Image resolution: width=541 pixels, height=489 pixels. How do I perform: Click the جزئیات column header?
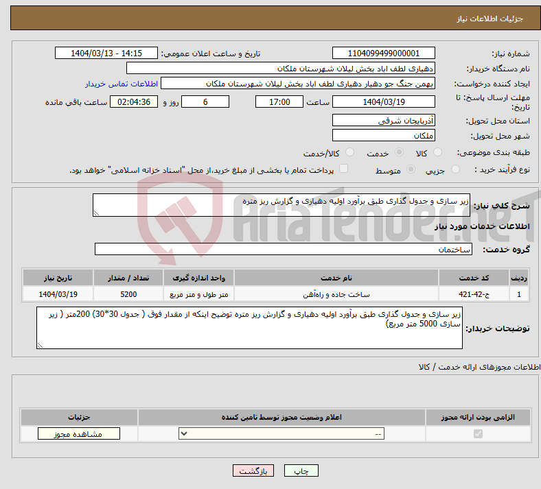point(79,417)
